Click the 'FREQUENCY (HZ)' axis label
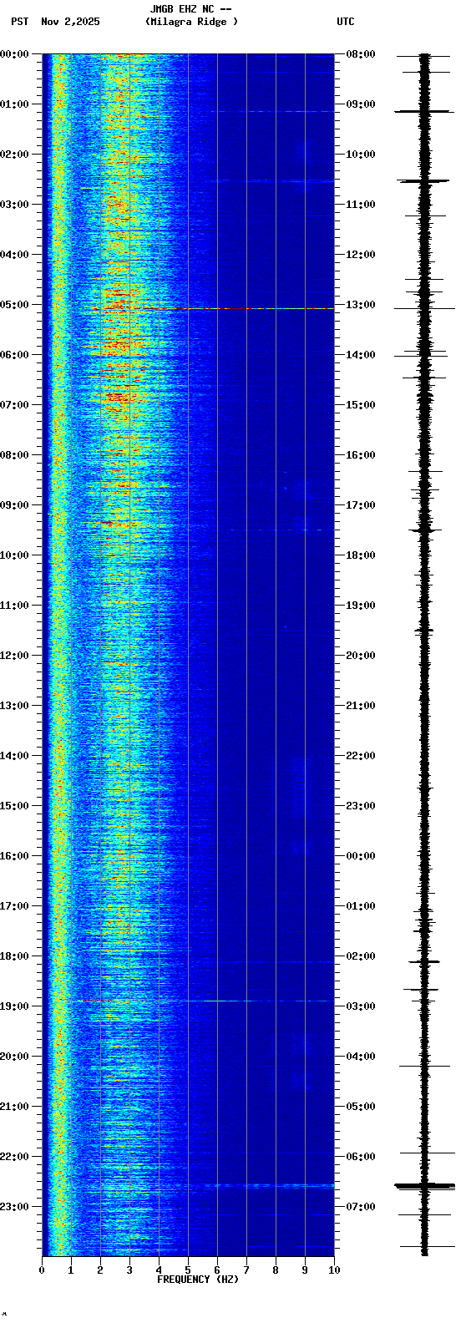Image resolution: width=461 pixels, height=1323 pixels. tap(198, 1280)
